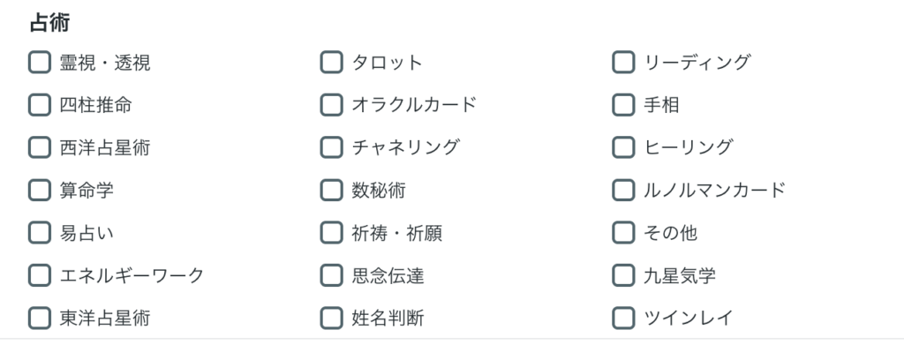The image size is (904, 345).
Task: Enable the 四柱推命 checkbox
Action: coord(40,105)
